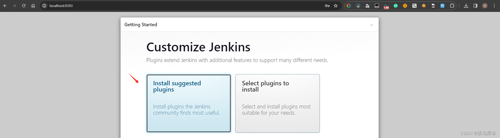The image size is (500, 138).
Task: Open the green refresh arrows extension
Action: tap(396, 6)
